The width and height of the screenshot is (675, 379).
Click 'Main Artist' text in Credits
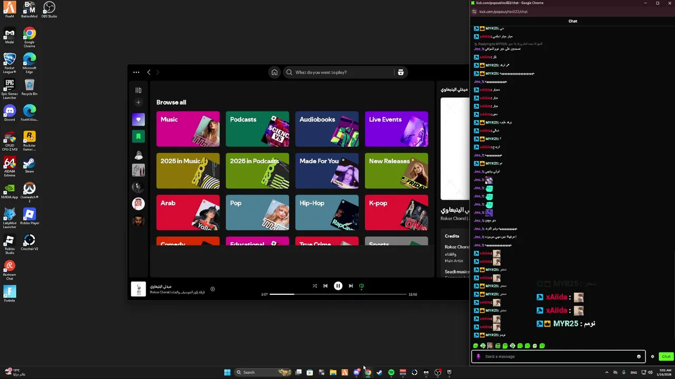pyautogui.click(x=454, y=261)
